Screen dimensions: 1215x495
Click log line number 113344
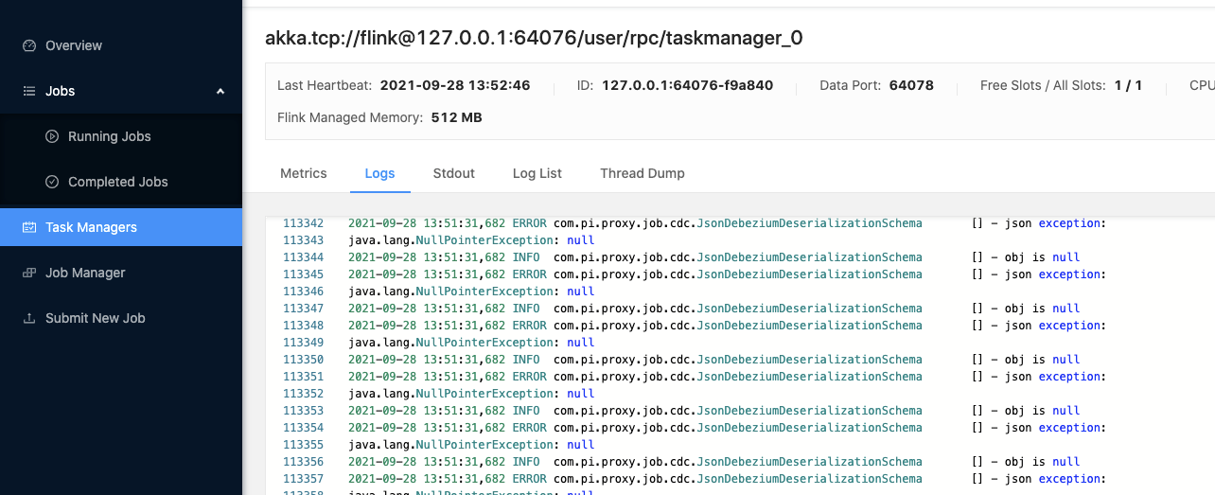pos(303,257)
